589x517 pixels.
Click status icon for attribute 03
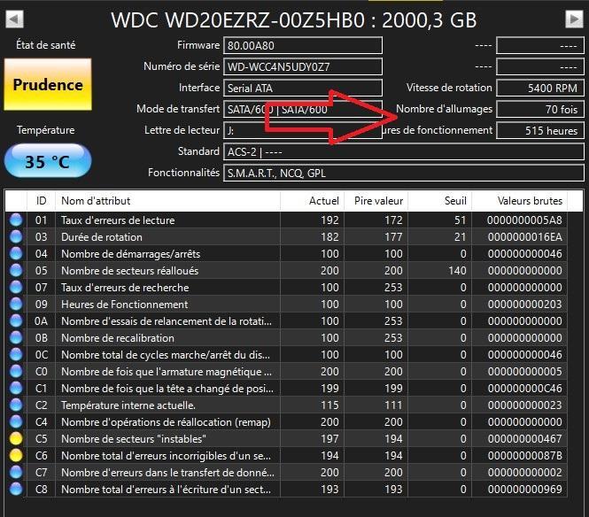16,237
